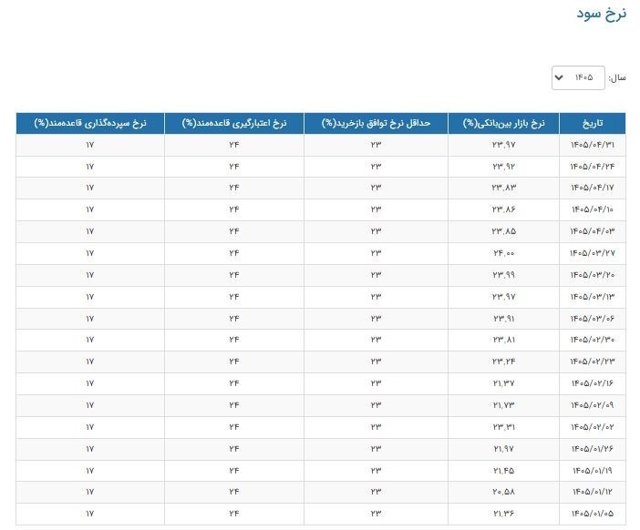The width and height of the screenshot is (640, 530).
Task: Open the year 1405 dropdown
Action: [578, 77]
